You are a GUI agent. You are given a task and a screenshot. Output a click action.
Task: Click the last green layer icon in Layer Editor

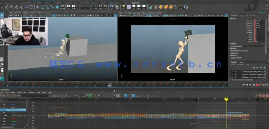point(265,68)
